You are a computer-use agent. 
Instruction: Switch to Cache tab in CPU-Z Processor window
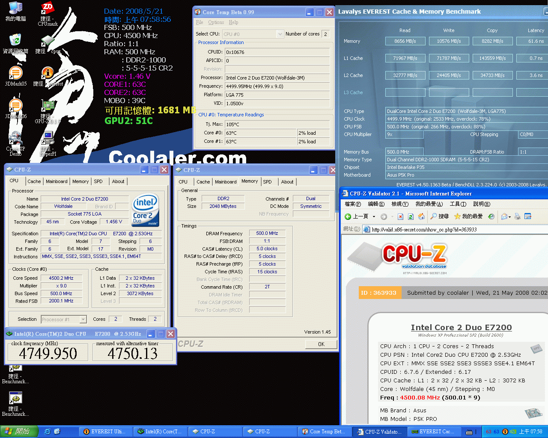pos(34,181)
